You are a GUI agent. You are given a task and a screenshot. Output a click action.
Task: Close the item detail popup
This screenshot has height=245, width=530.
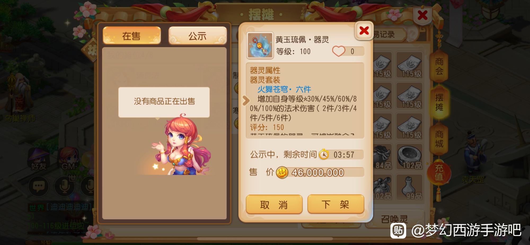click(x=364, y=31)
